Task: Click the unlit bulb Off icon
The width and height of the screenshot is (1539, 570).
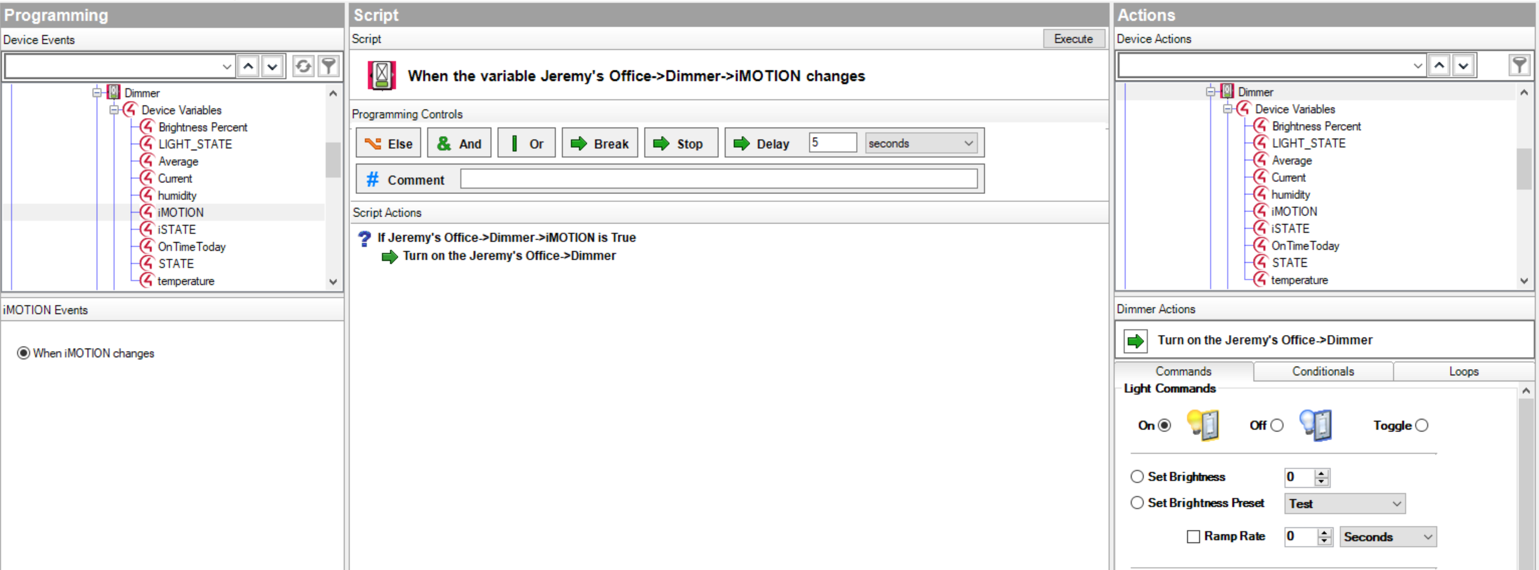Action: pos(1315,425)
